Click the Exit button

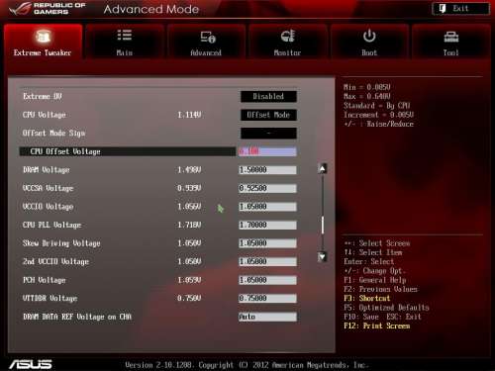(460, 9)
